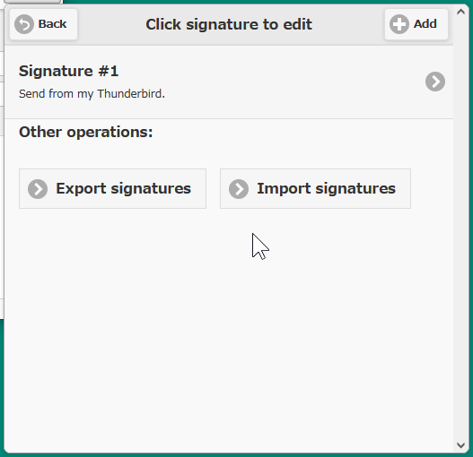Select the Signature #1 heading
The height and width of the screenshot is (457, 473).
pyautogui.click(x=68, y=71)
